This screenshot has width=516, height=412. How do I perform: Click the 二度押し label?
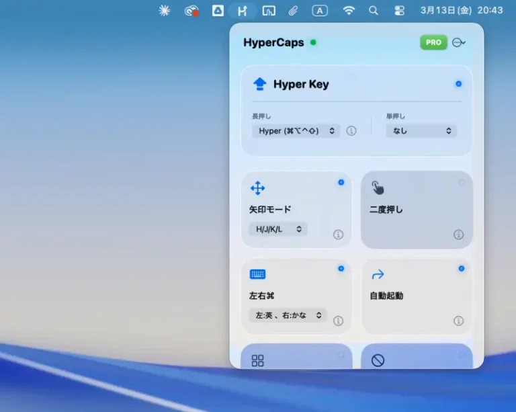click(x=386, y=210)
